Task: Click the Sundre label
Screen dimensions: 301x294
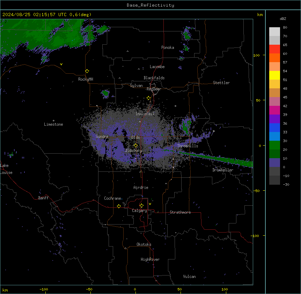Action: tap(102, 137)
